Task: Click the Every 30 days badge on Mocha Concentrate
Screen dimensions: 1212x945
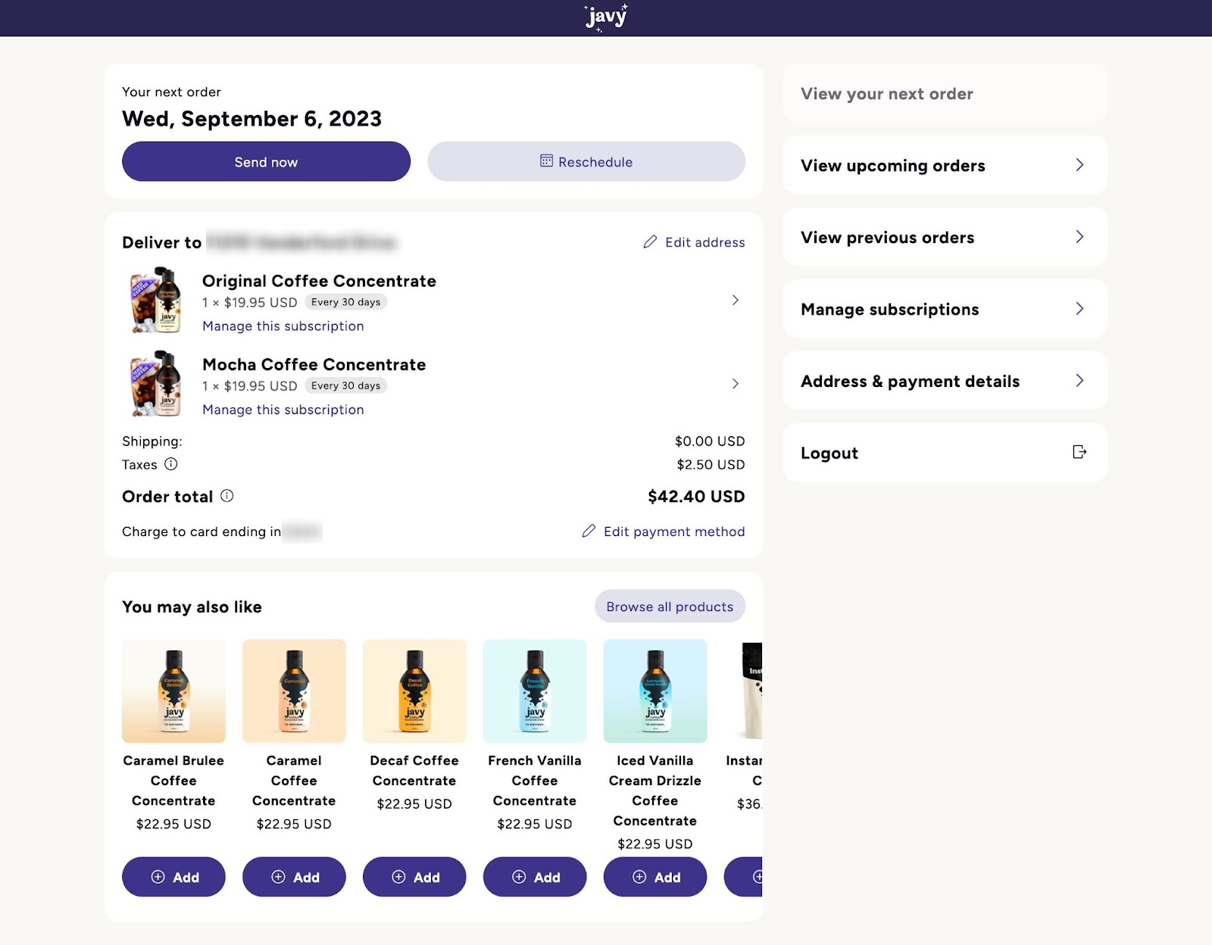Action: click(346, 385)
